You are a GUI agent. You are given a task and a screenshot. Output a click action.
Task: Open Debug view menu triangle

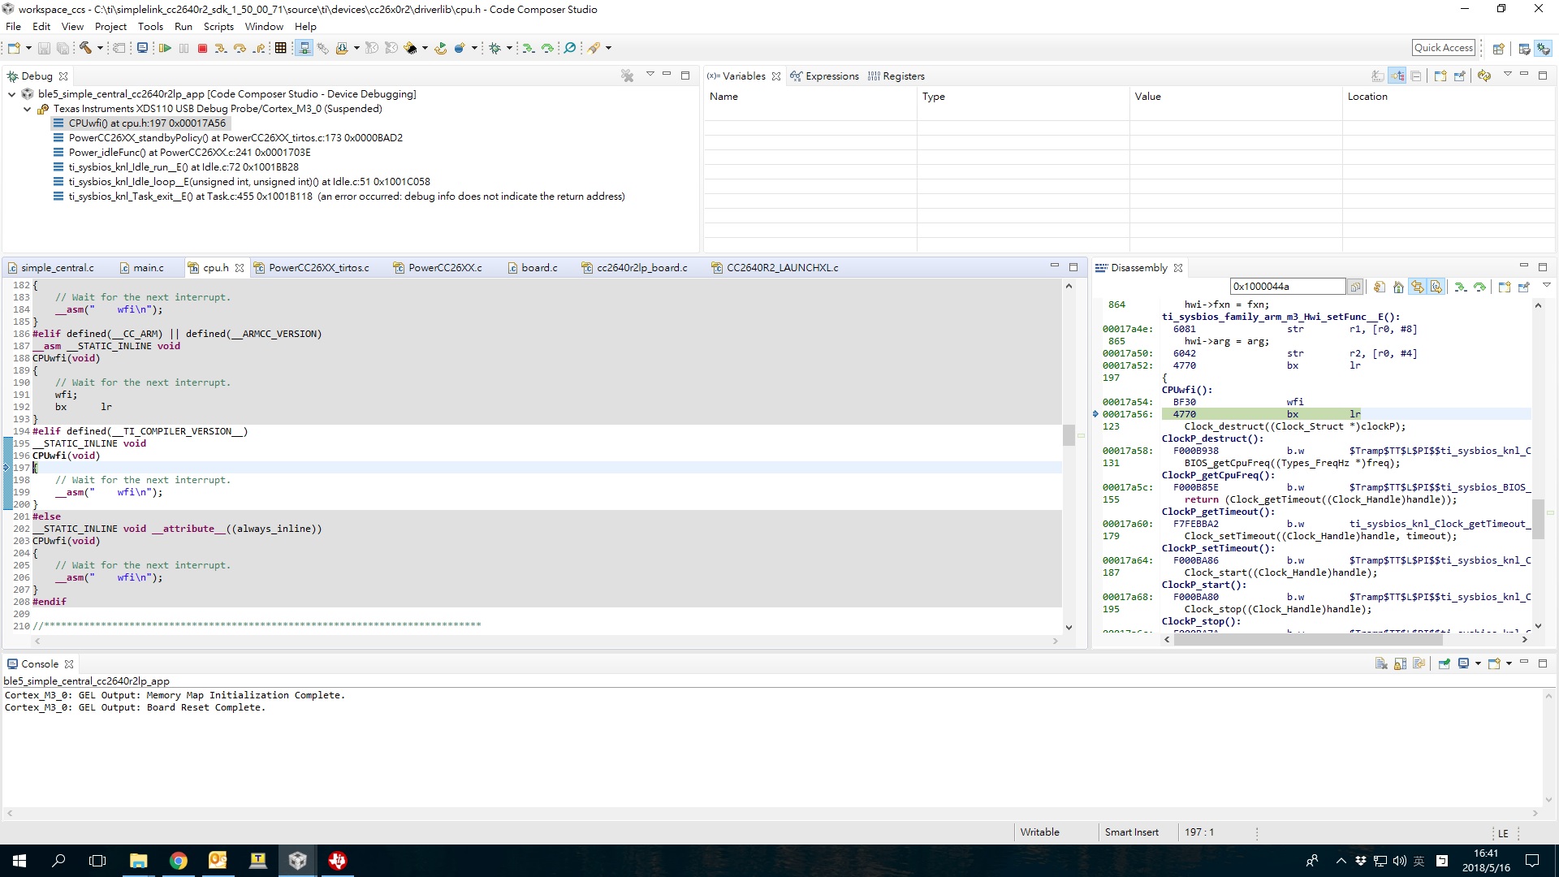coord(650,75)
